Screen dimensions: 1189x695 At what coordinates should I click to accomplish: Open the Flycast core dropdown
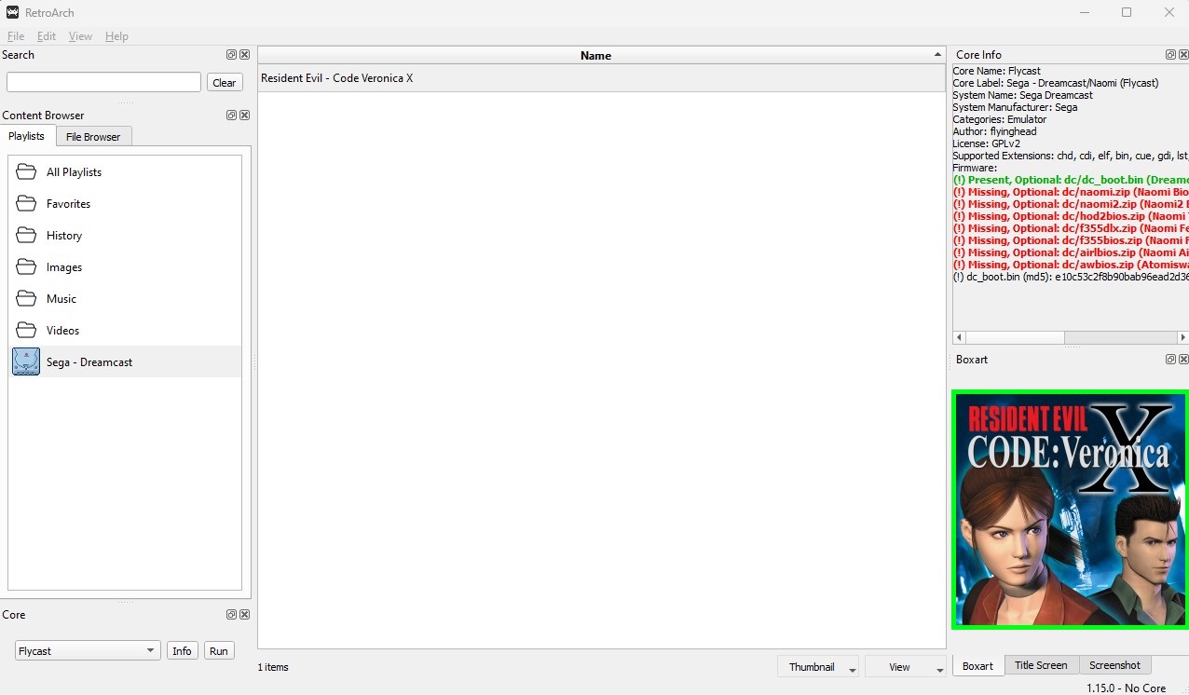(x=89, y=651)
